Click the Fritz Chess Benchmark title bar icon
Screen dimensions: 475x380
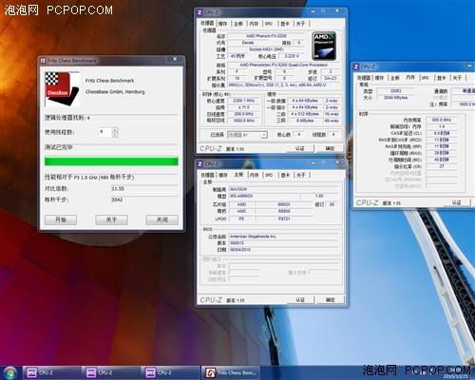click(44, 61)
